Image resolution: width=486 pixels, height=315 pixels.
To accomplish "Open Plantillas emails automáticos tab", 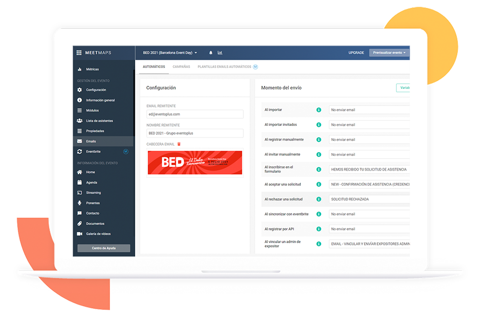I will point(225,67).
